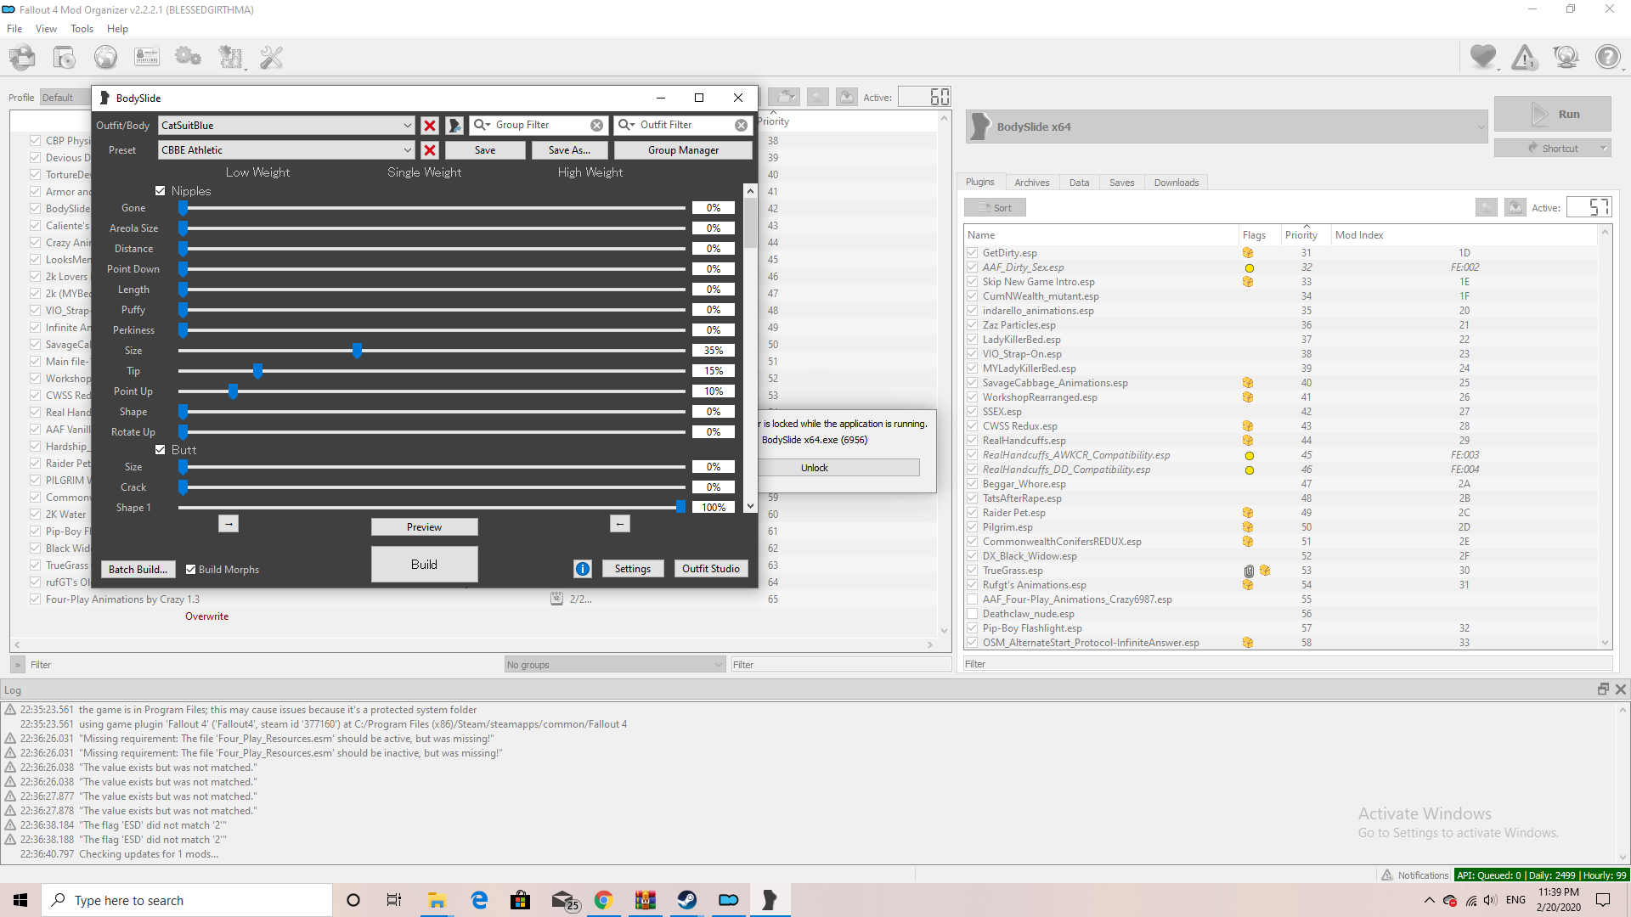Delete the CatSuitBlue outfit with red X
The height and width of the screenshot is (917, 1631).
point(430,126)
